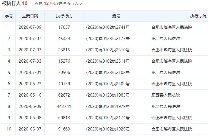Click the court name in row 10
Image resolution: width=208 pixels, height=136 pixels.
click(172, 129)
